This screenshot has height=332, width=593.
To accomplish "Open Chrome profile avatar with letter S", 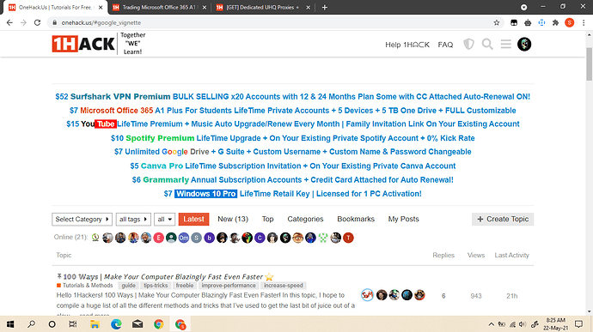I will pyautogui.click(x=569, y=22).
